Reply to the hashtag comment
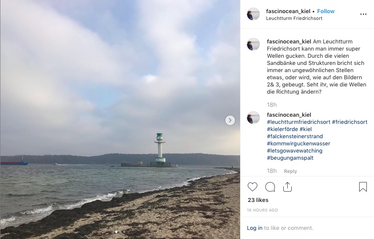374x239 pixels. pyautogui.click(x=290, y=171)
